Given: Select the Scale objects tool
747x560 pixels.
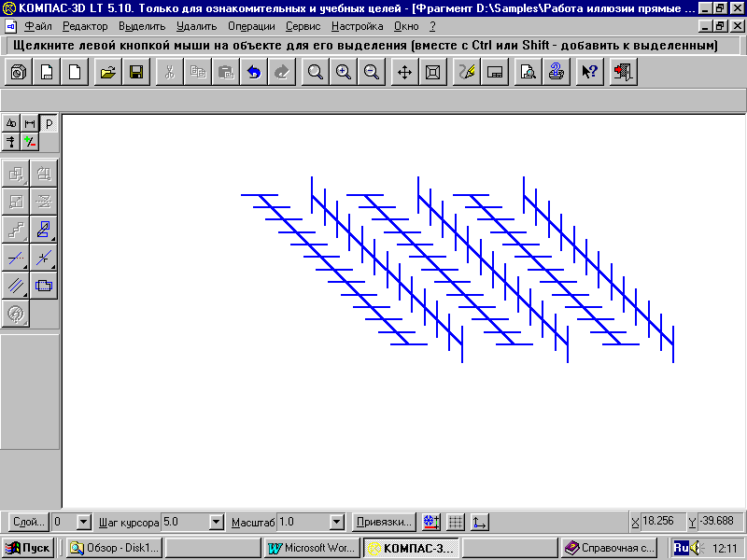Looking at the screenshot, I should coord(16,202).
